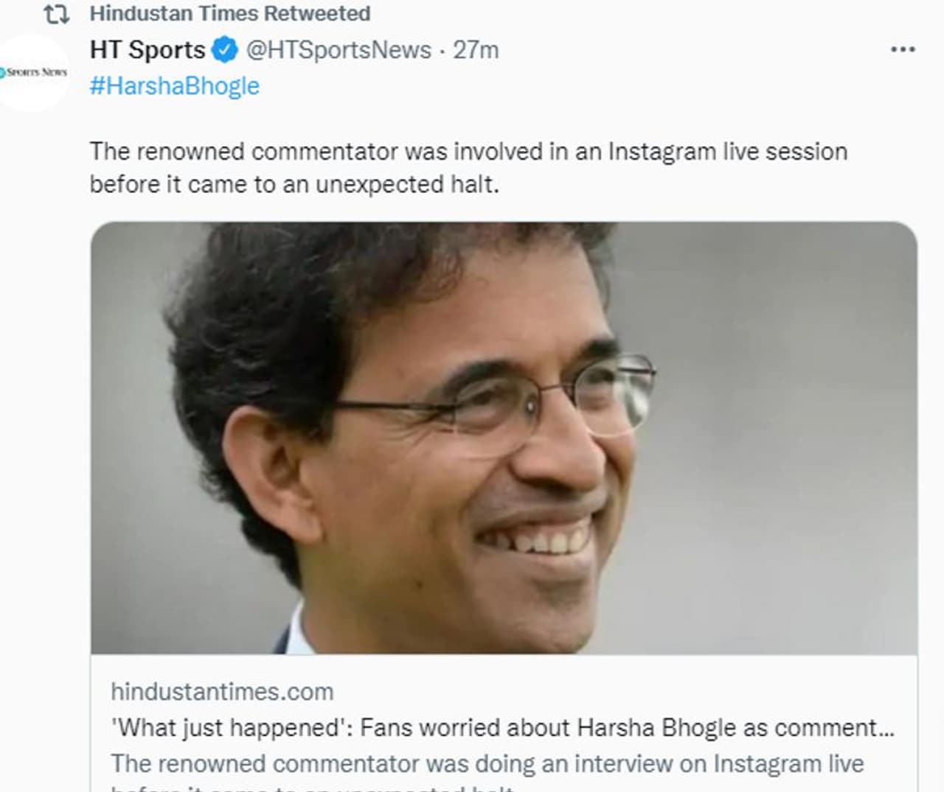Open the @HTSportsNews handle
Viewport: 944px width, 792px height.
339,50
